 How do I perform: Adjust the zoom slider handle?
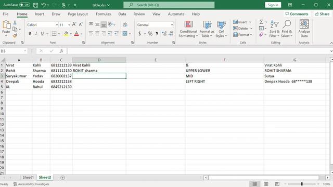click(x=302, y=184)
